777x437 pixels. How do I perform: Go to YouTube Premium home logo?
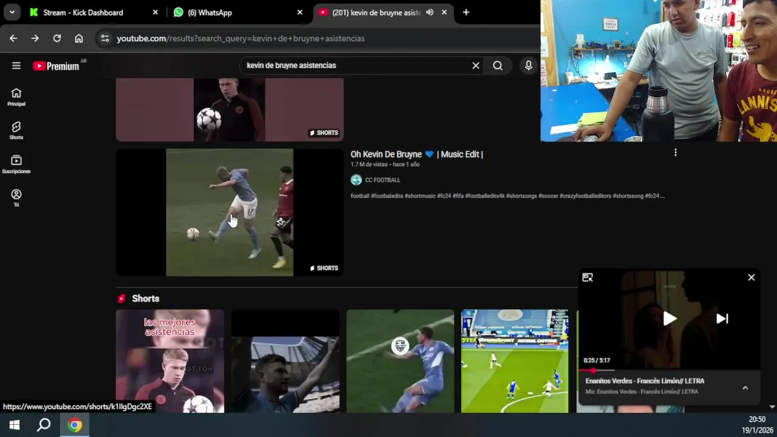pos(56,66)
